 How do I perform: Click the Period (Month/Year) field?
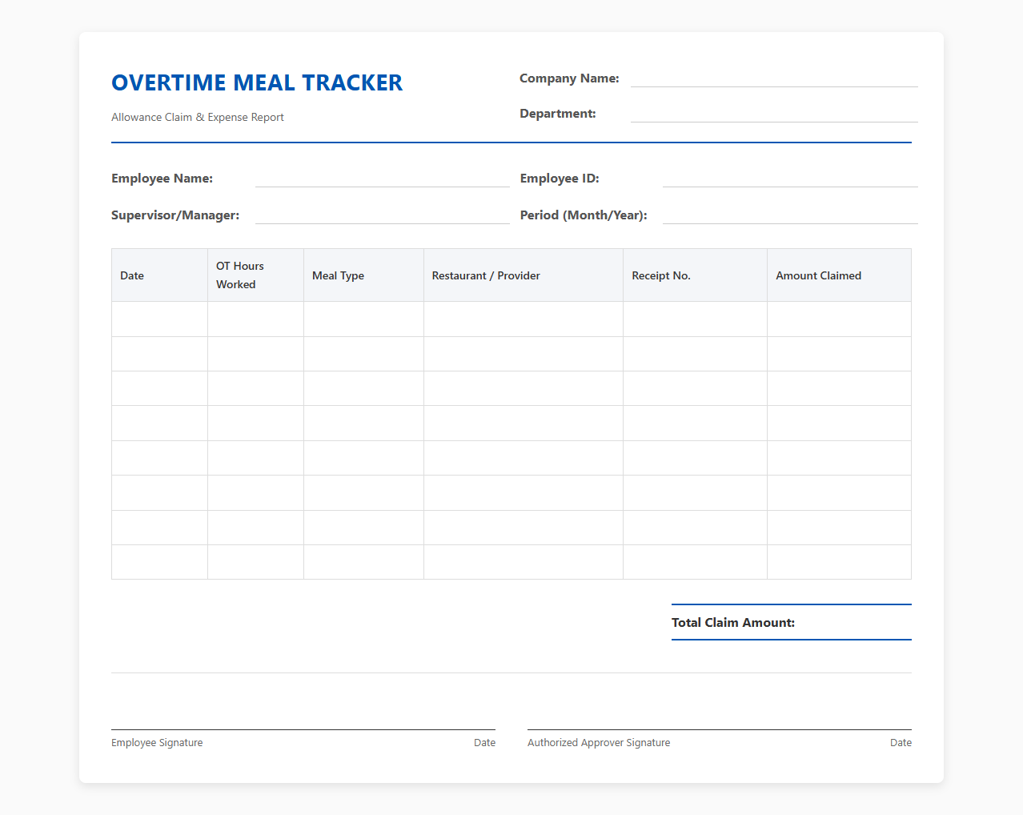click(x=790, y=215)
